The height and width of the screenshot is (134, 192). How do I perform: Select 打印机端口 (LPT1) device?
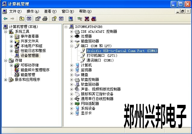(x=102, y=56)
